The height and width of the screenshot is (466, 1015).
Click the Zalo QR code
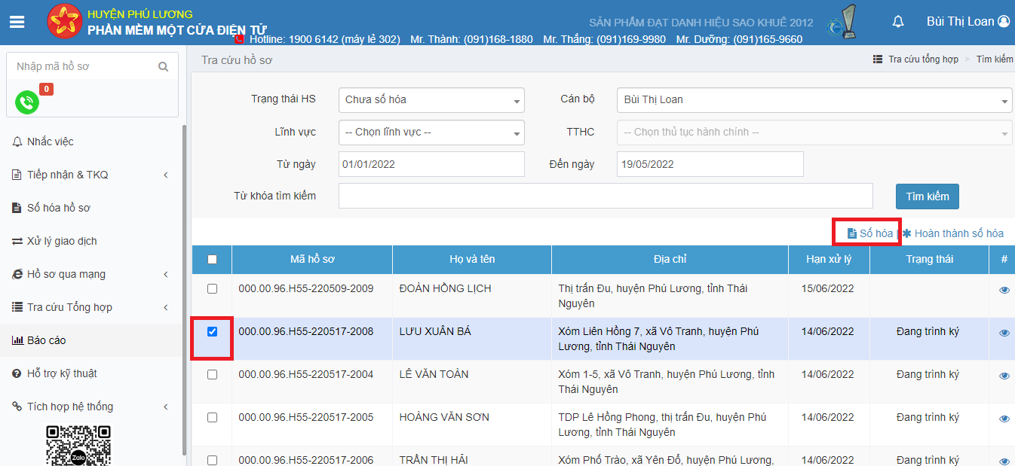coord(78,446)
